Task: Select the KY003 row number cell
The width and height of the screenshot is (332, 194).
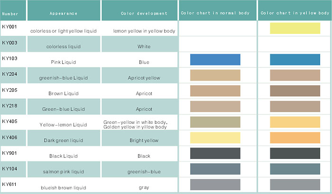Action: (13, 44)
